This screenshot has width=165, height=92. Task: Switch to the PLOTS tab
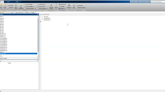[8, 2]
